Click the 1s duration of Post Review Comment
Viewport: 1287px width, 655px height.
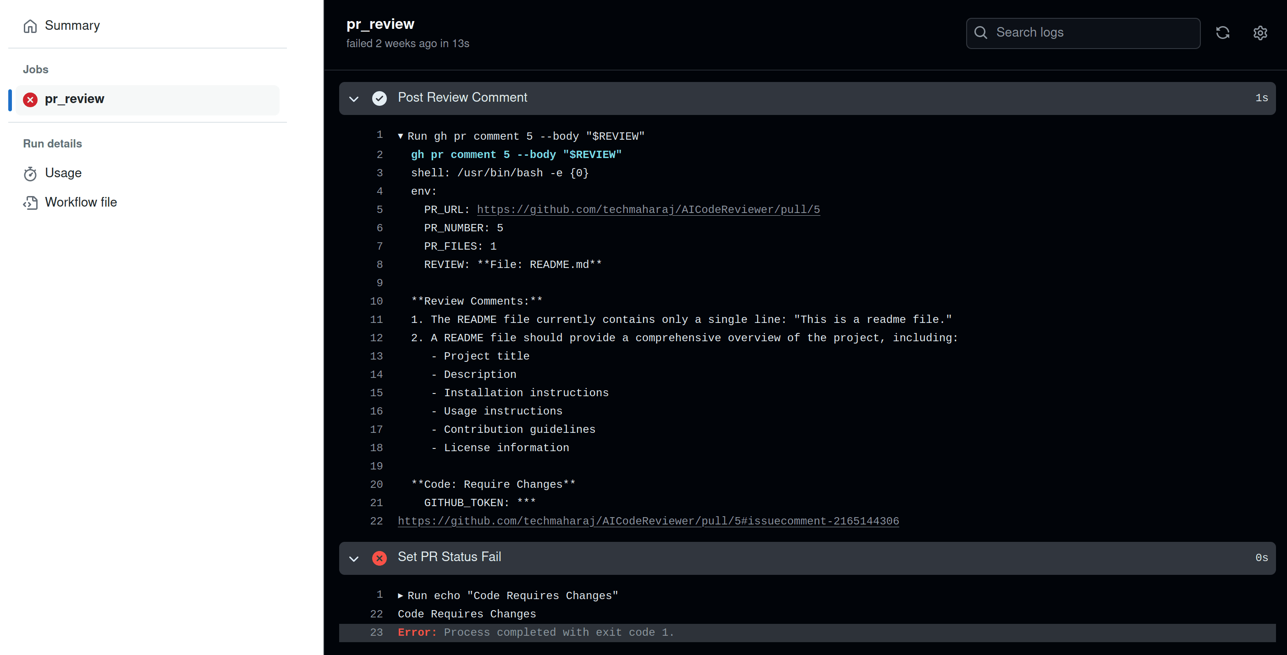[1261, 98]
